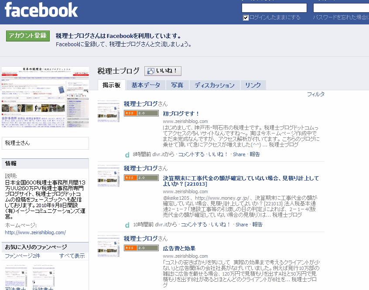
Task: Click the 情報 section header
Action: [45, 164]
